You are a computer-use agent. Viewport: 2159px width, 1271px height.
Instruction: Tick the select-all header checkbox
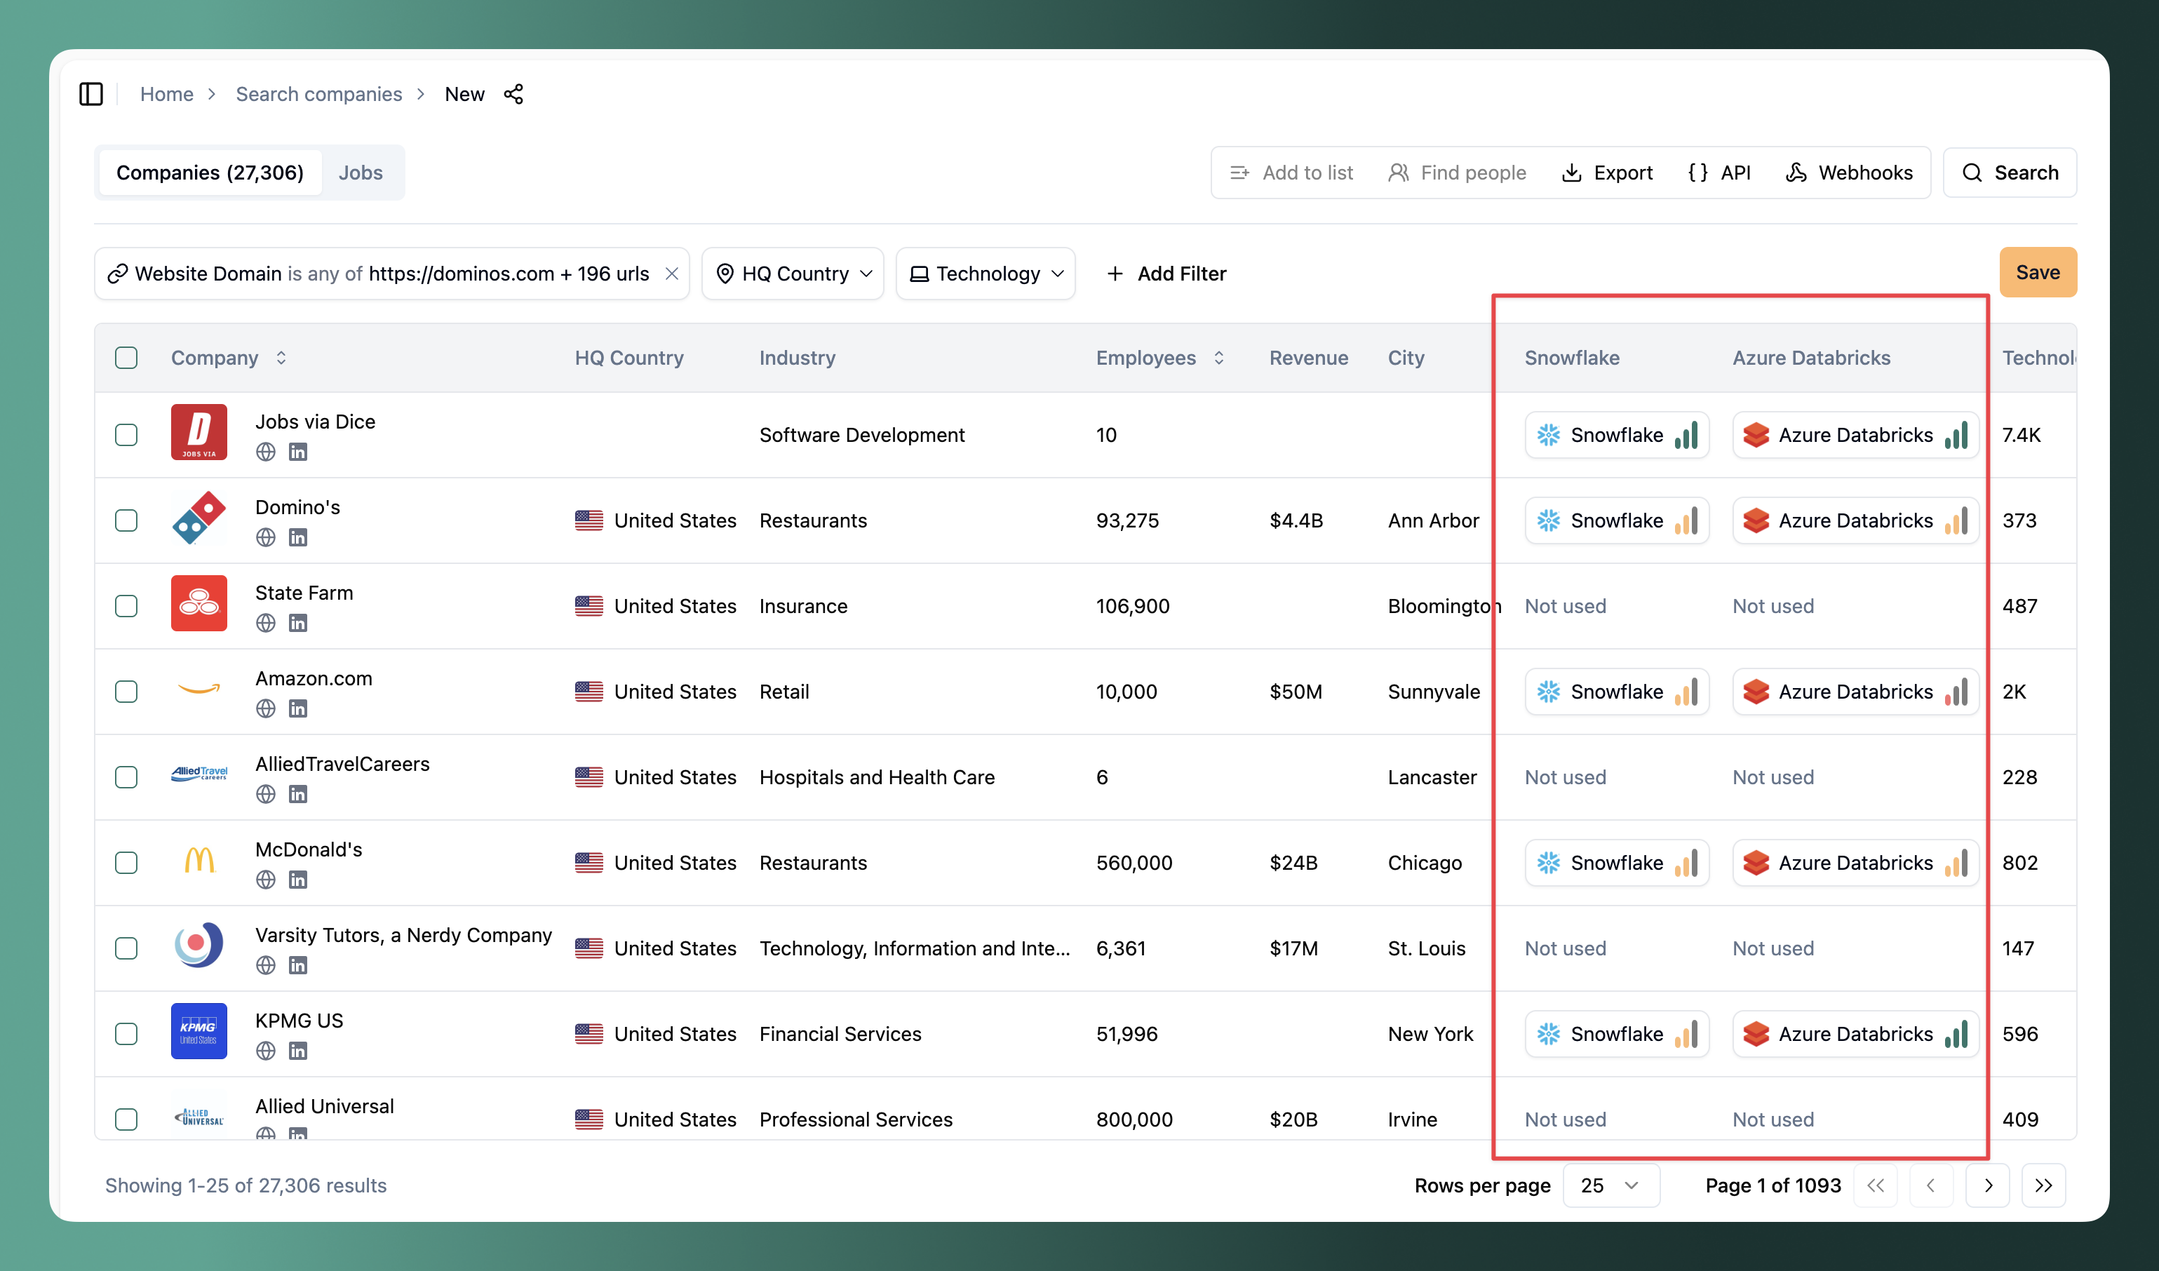coord(126,358)
